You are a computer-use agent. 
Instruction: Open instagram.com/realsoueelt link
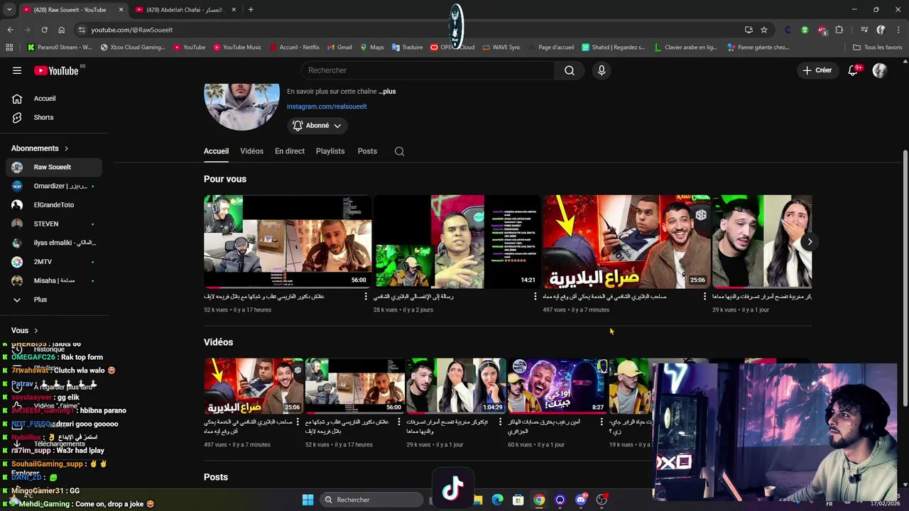pos(327,106)
